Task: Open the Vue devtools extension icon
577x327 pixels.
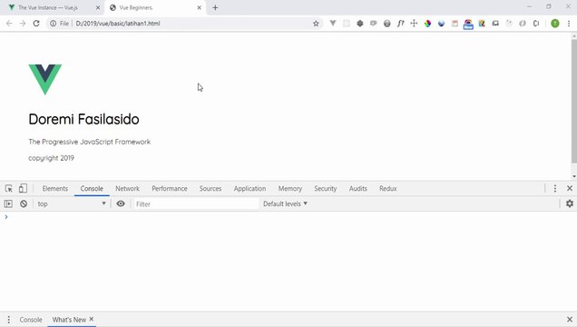Action: tap(333, 24)
